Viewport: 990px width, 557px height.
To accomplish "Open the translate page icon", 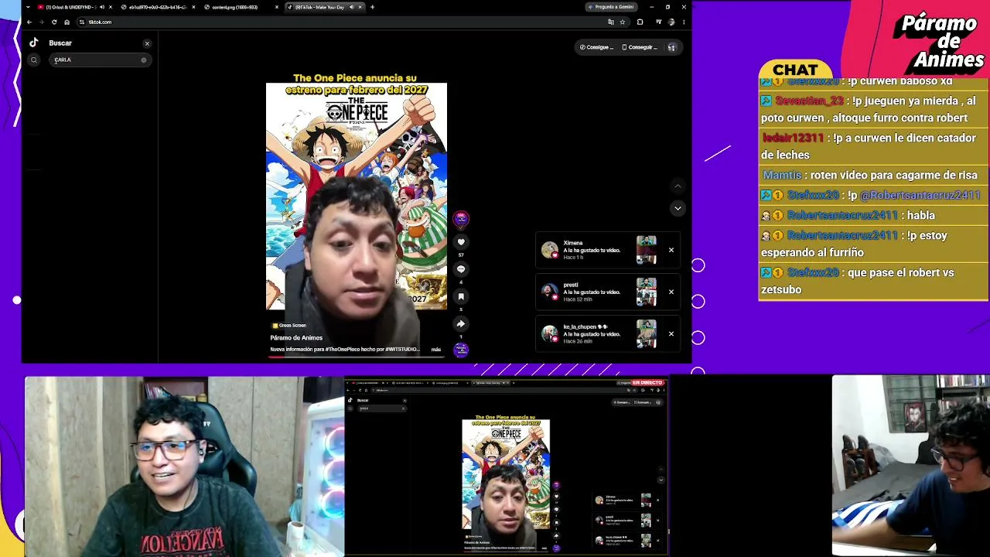I will pos(611,22).
